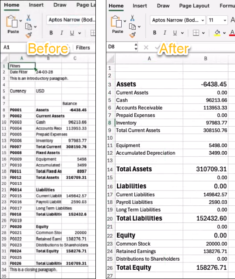Click 'This is a closing paragraph.' cell

33,270
